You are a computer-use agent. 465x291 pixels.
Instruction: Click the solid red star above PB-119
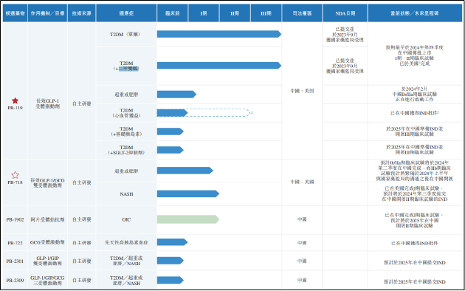pos(15,100)
